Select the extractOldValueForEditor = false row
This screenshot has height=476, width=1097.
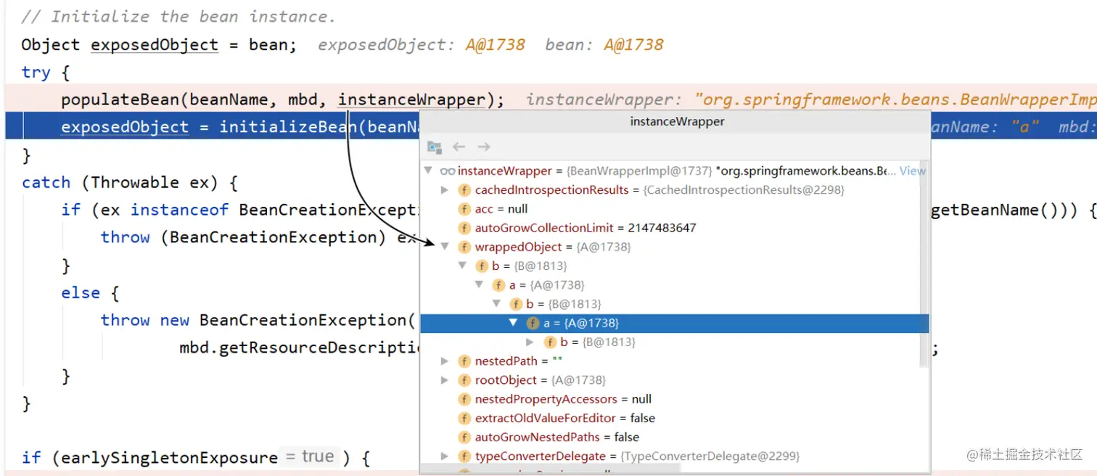tap(675, 418)
